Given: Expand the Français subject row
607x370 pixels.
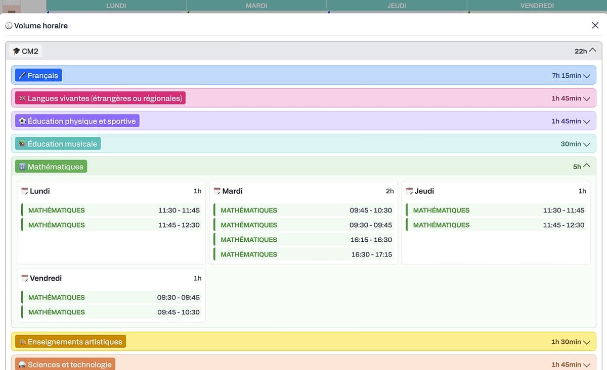Looking at the screenshot, I should click(587, 76).
